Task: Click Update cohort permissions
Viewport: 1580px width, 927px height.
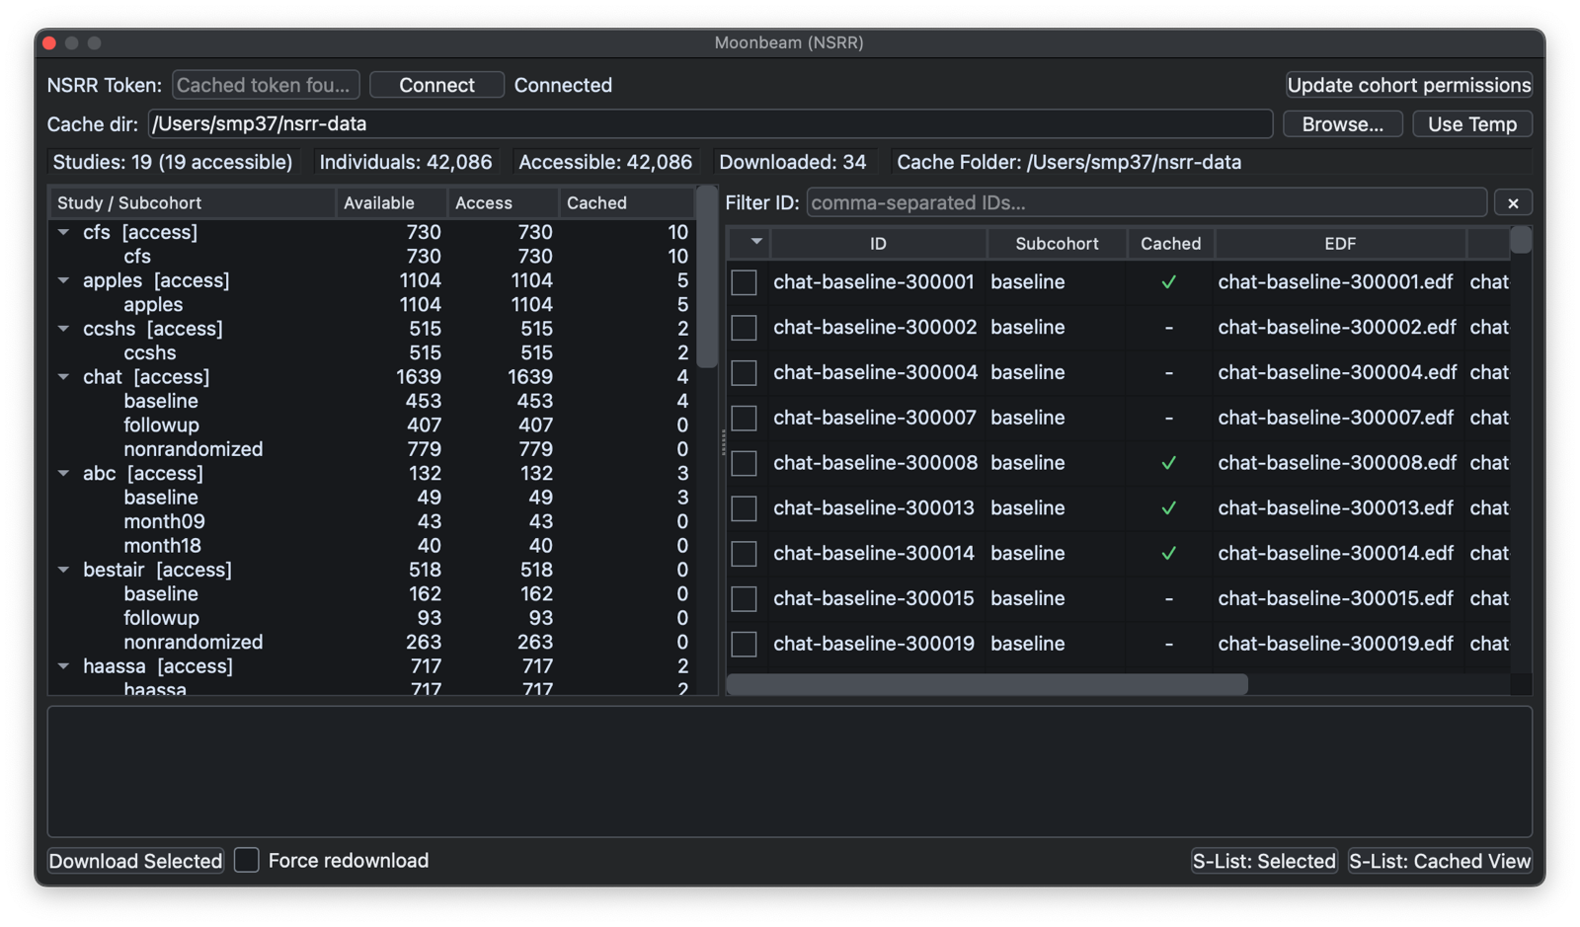Action: (1409, 85)
